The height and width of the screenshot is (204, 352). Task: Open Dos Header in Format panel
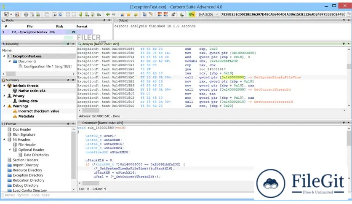pyautogui.click(x=22, y=129)
